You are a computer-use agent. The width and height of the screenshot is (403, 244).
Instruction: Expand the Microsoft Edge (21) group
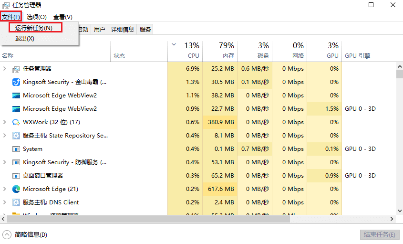click(4, 189)
